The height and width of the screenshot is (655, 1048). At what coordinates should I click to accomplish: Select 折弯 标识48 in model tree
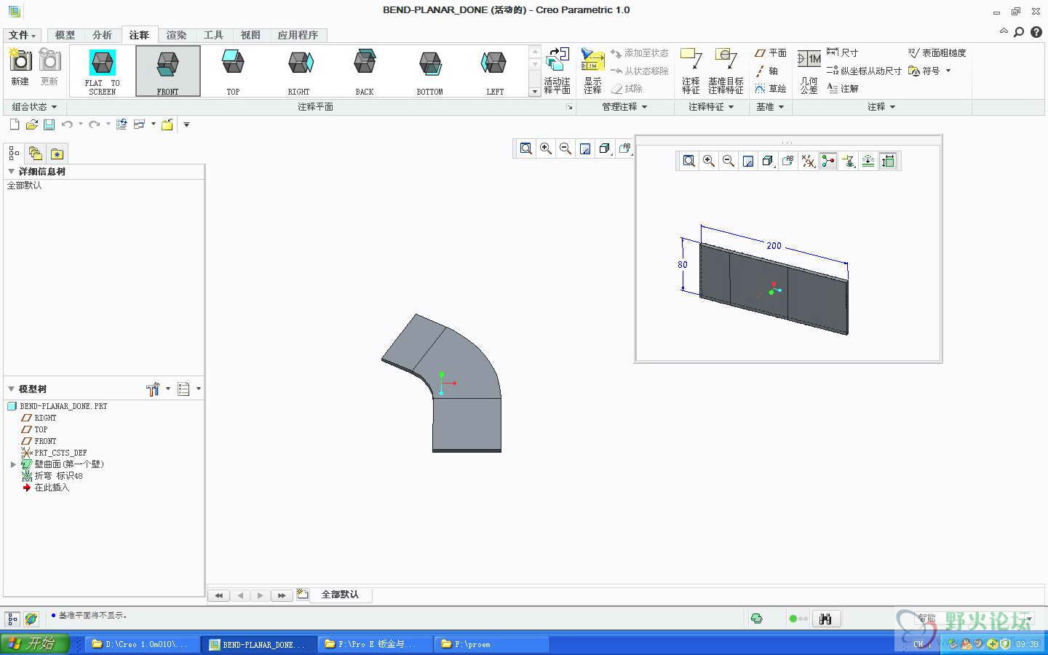[x=58, y=476]
